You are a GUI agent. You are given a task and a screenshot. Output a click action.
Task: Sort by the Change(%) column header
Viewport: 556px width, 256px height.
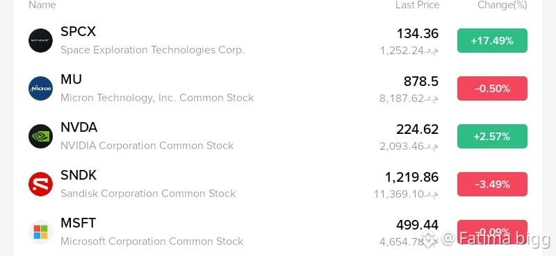[502, 5]
